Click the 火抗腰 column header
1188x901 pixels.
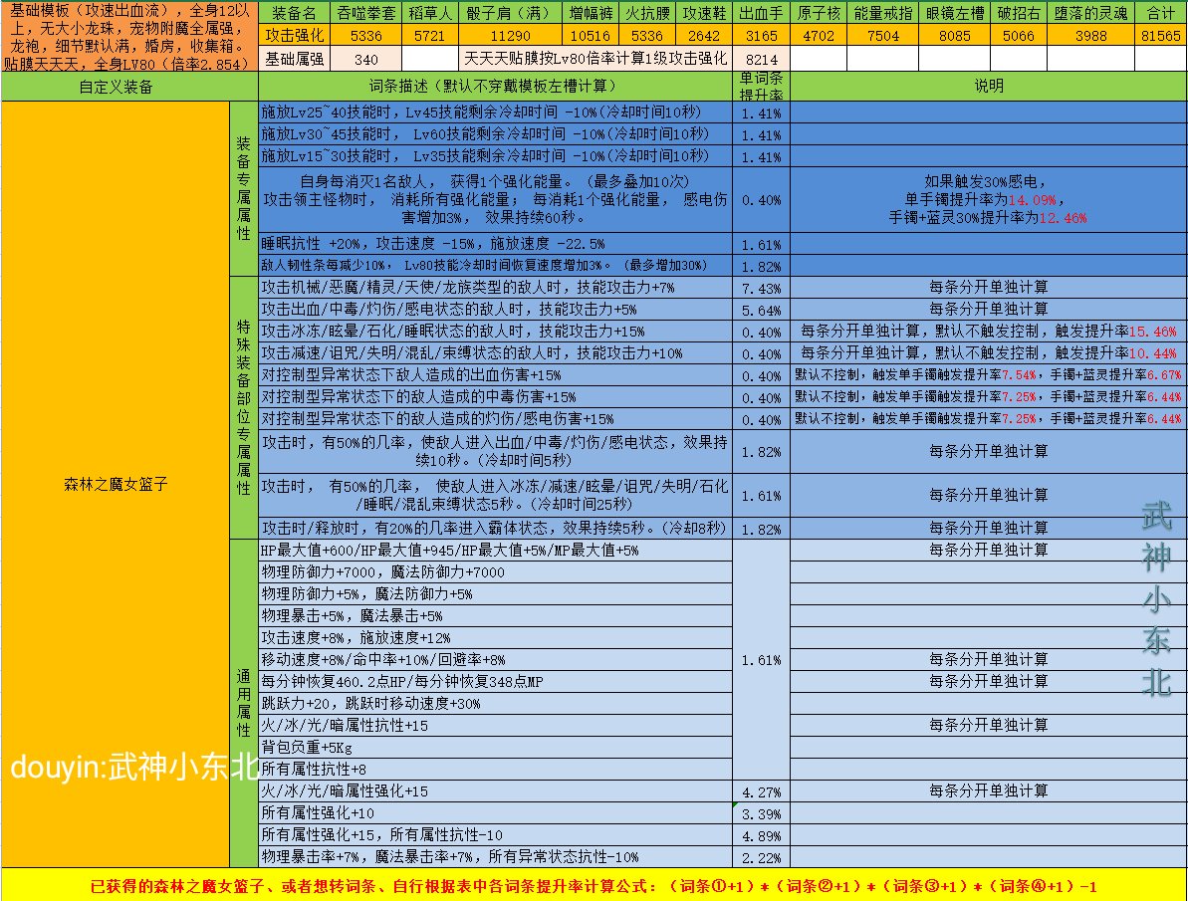(647, 13)
